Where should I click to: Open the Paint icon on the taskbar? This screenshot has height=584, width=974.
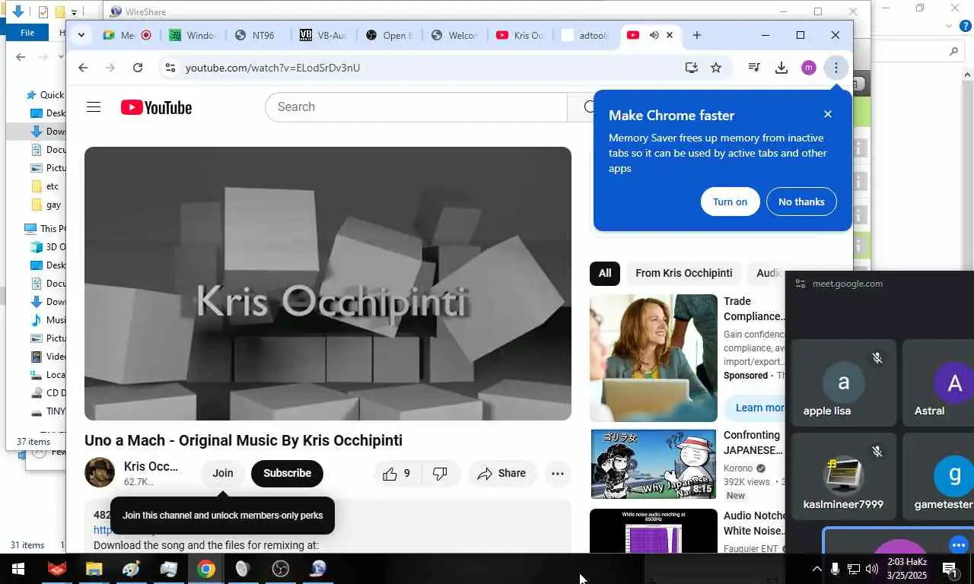131,569
